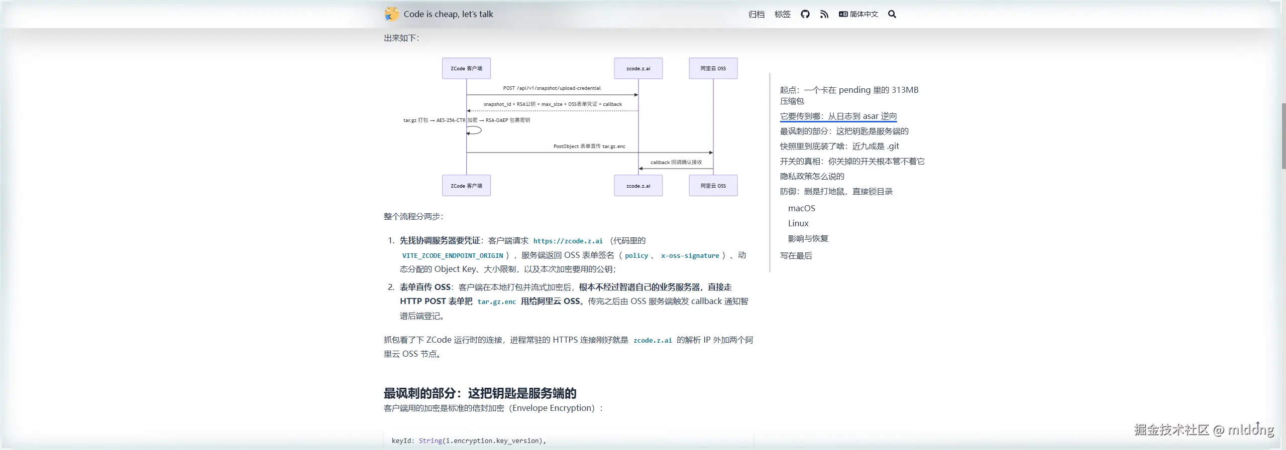Click POST /api/v1/snapshot/upload-credential diagram label

(552, 88)
